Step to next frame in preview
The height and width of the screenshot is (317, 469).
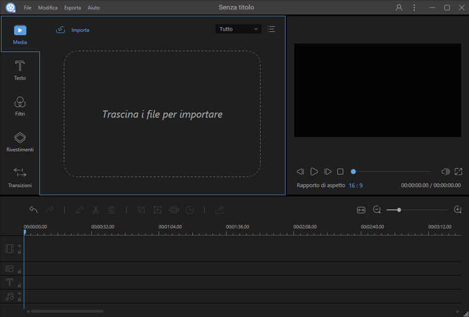point(328,172)
